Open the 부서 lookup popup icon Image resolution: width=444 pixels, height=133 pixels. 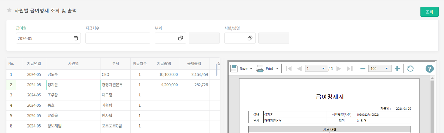click(x=180, y=38)
